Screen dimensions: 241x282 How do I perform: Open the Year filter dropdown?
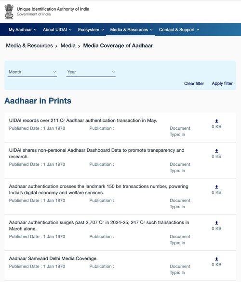click(x=91, y=72)
